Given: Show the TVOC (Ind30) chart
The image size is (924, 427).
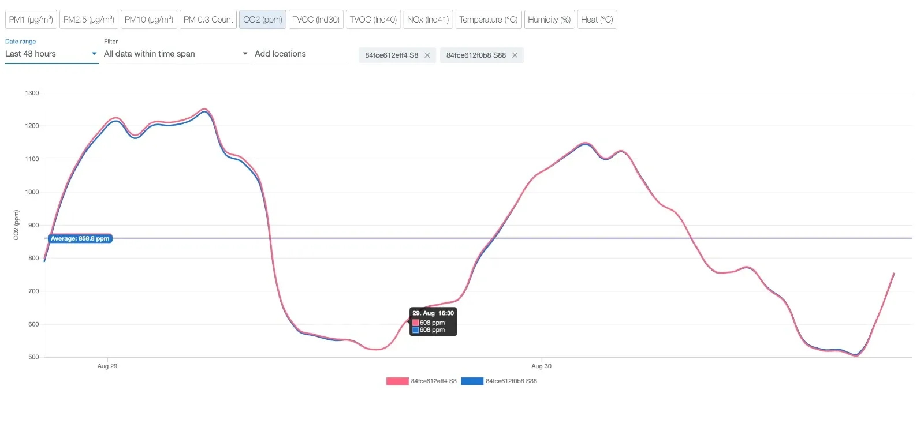Looking at the screenshot, I should pyautogui.click(x=316, y=20).
